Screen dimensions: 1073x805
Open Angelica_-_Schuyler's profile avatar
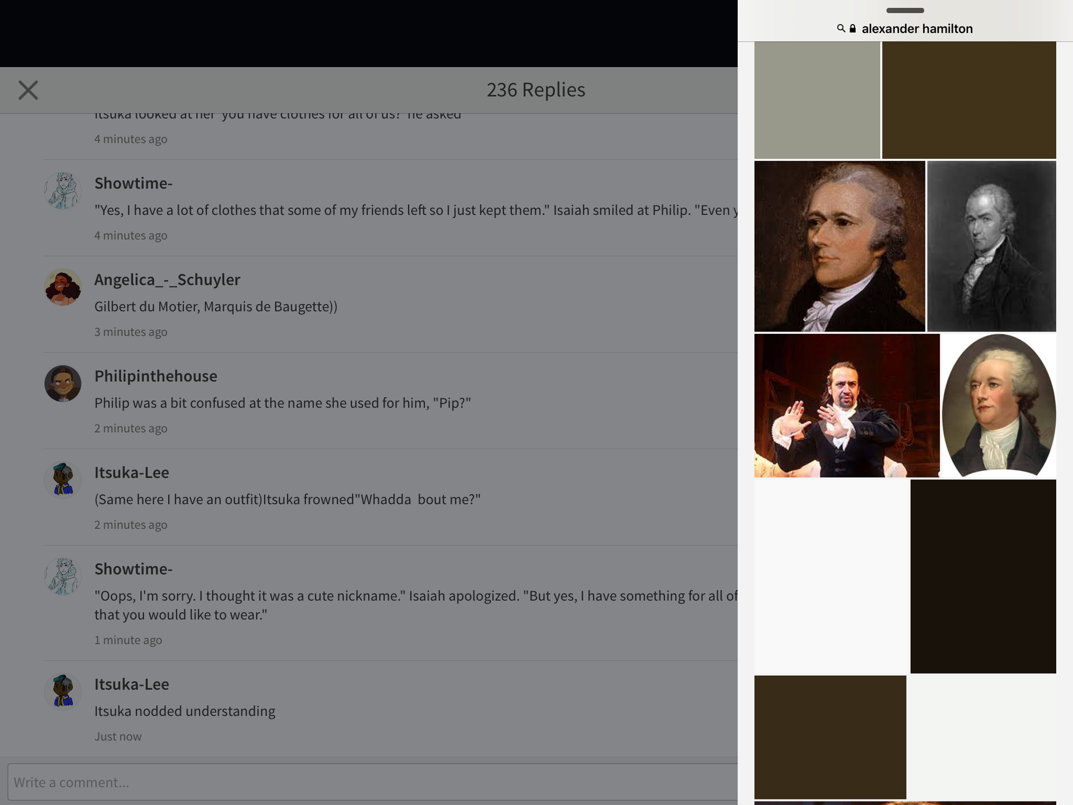[63, 287]
